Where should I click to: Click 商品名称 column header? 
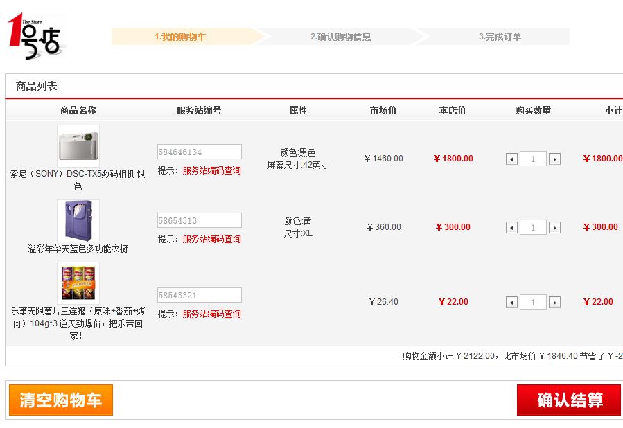78,110
